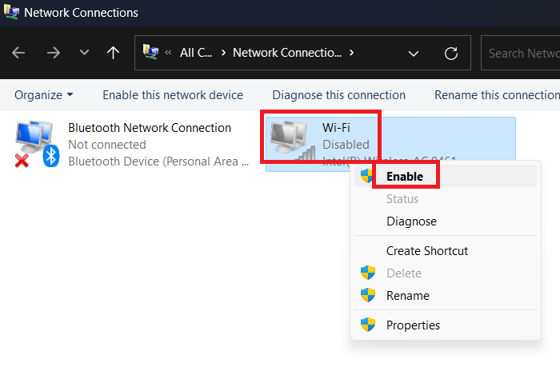Click the Forward navigation arrow
The height and width of the screenshot is (367, 560).
53,54
